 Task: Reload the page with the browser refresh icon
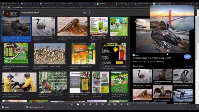9,7
